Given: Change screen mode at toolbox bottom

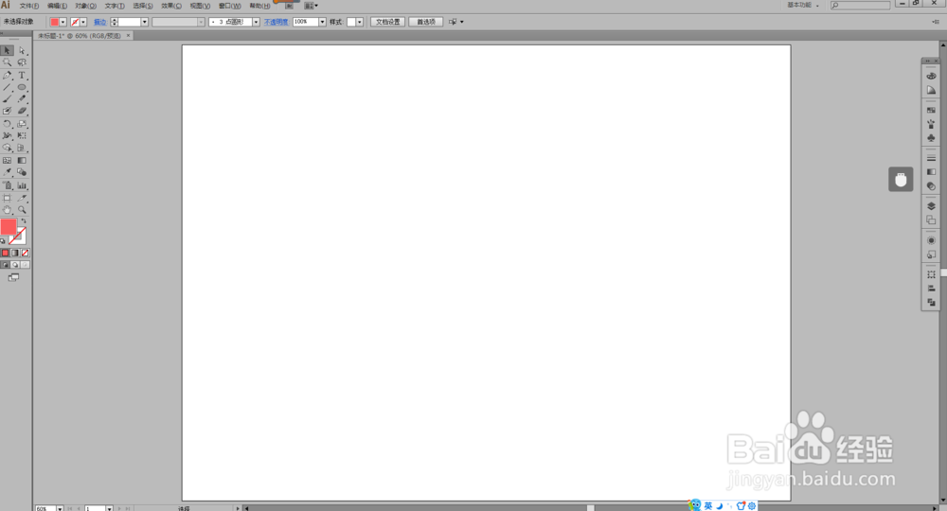Looking at the screenshot, I should coord(13,277).
